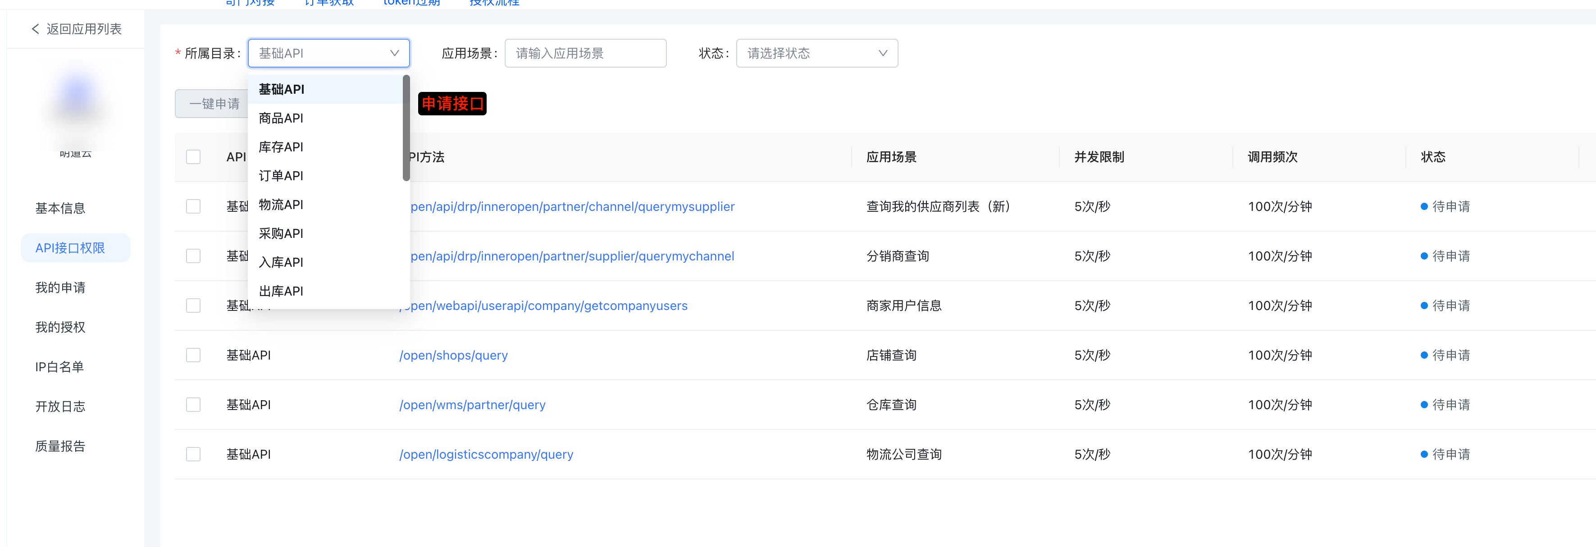This screenshot has height=547, width=1596.
Task: Click the 调用频次 column header
Action: (1272, 157)
